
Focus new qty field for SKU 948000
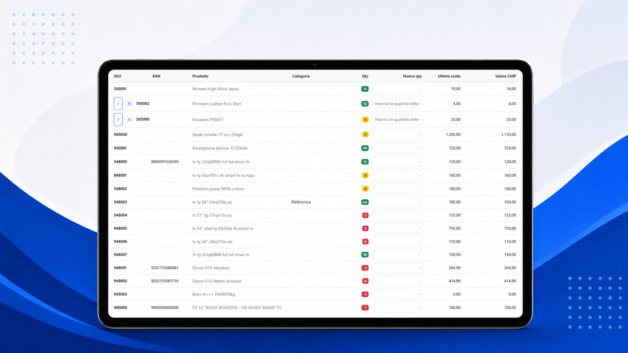click(397, 162)
